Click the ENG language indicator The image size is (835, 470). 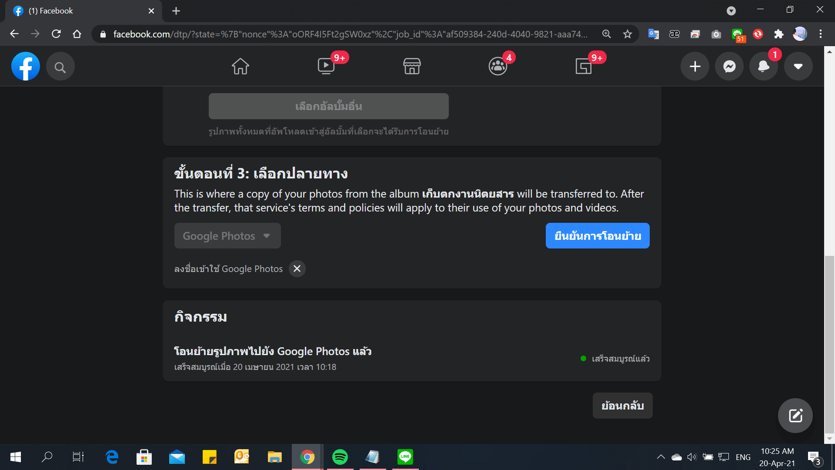[x=743, y=457]
